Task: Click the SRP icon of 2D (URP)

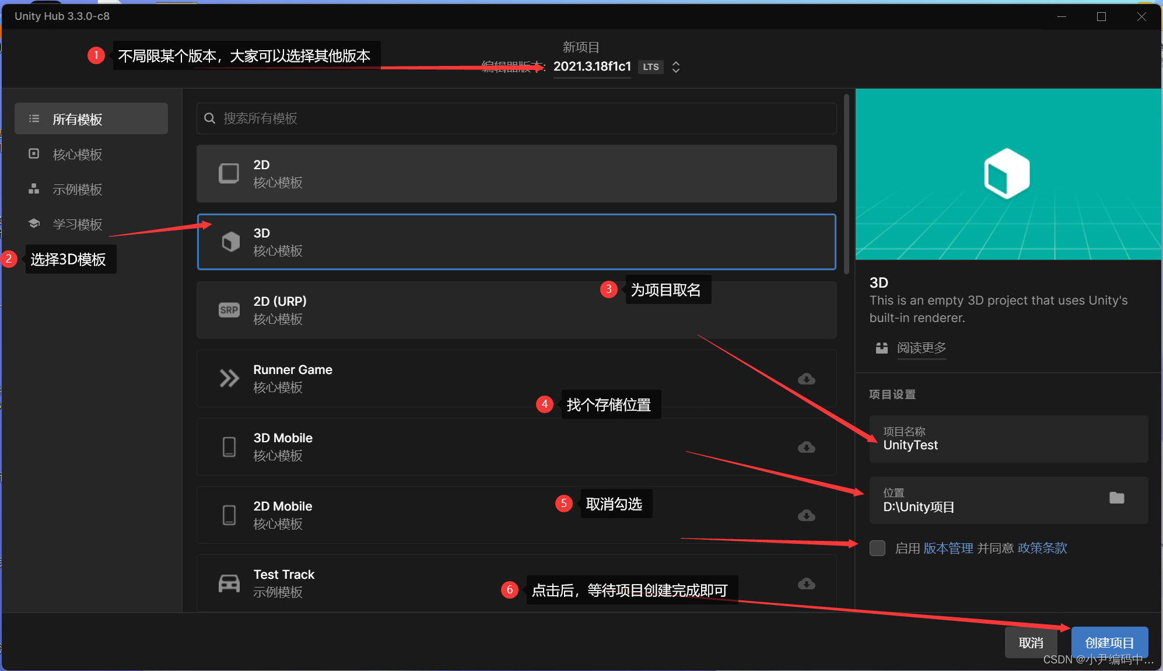Action: [229, 310]
